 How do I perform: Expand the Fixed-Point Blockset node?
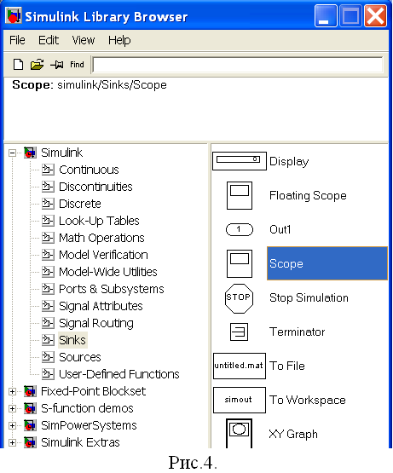point(13,391)
